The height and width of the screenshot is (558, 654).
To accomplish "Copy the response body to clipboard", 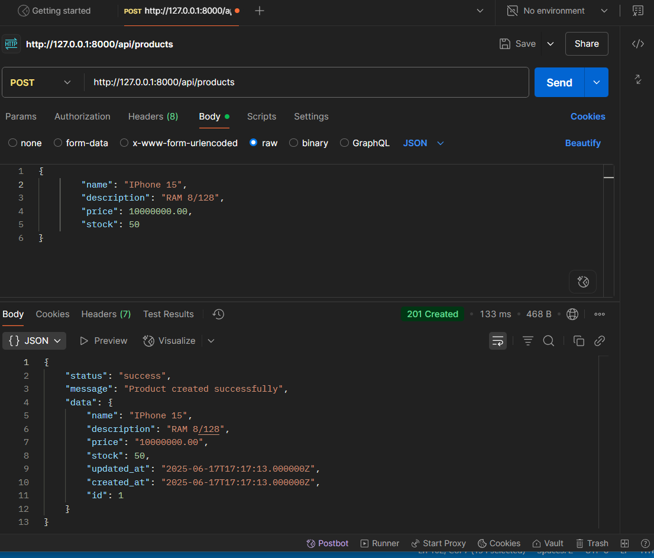I will tap(579, 341).
